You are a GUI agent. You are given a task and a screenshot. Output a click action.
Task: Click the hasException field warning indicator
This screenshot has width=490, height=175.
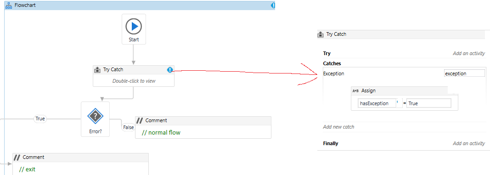[x=398, y=102]
